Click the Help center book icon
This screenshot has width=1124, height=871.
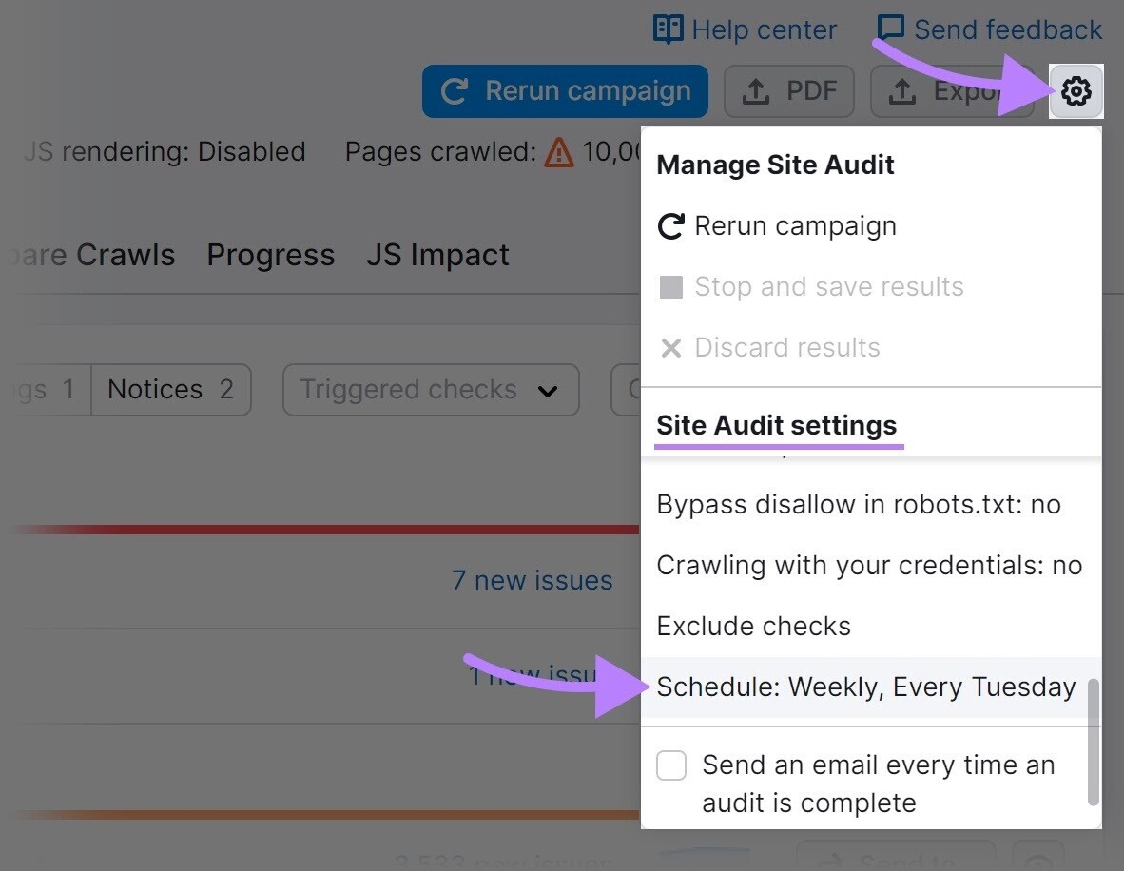[668, 29]
